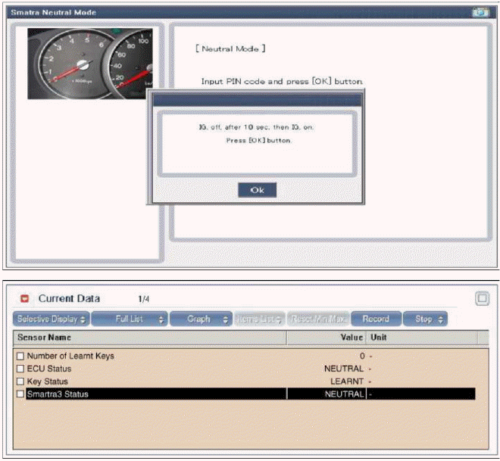This screenshot has width=500, height=461.
Task: Click the [ Neutral Mode ] heading text
Action: point(230,48)
